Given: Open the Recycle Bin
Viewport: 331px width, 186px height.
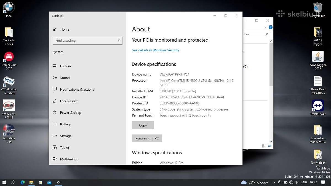Looking at the screenshot, I should (x=318, y=10).
